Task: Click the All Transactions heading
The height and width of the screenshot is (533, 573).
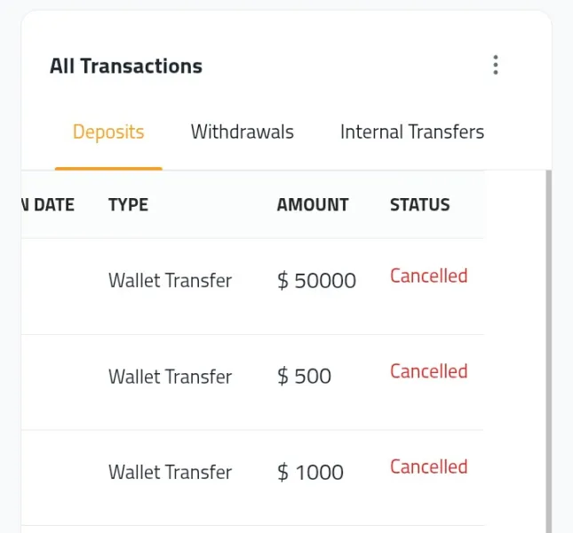Action: tap(126, 66)
